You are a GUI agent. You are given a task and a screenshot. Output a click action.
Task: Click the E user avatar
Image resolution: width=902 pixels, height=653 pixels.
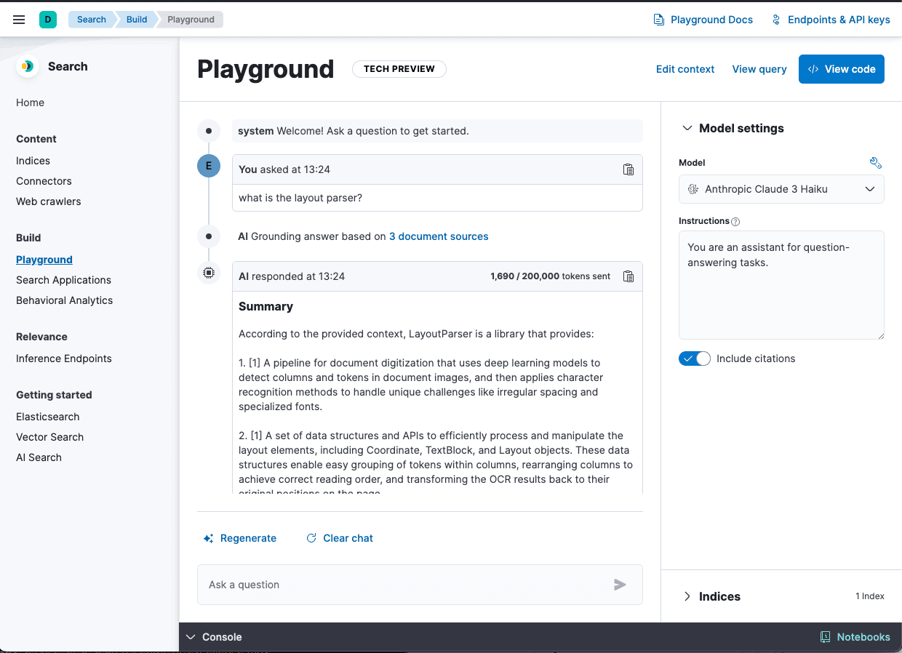pyautogui.click(x=209, y=166)
